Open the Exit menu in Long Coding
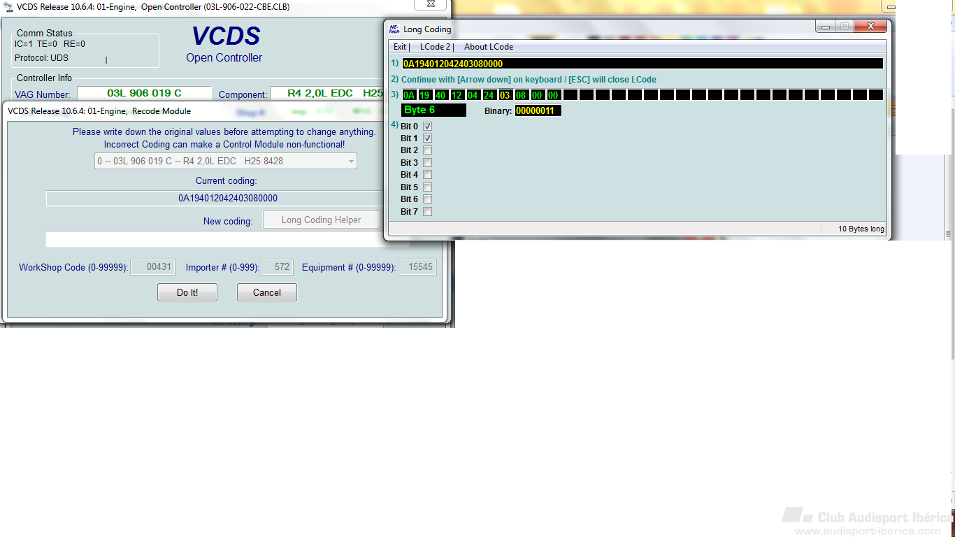955x537 pixels. click(401, 47)
